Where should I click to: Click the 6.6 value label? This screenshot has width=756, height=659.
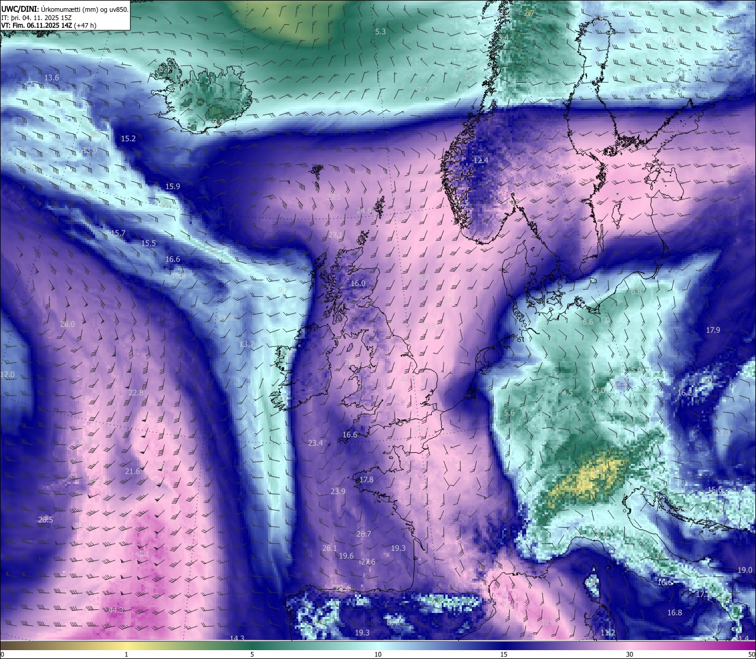(x=588, y=323)
